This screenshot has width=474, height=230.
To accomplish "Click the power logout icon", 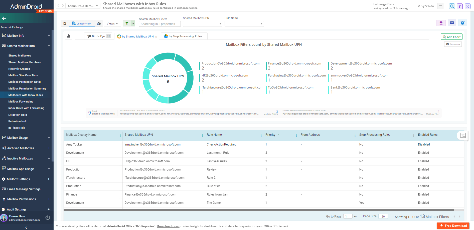I will [48, 218].
